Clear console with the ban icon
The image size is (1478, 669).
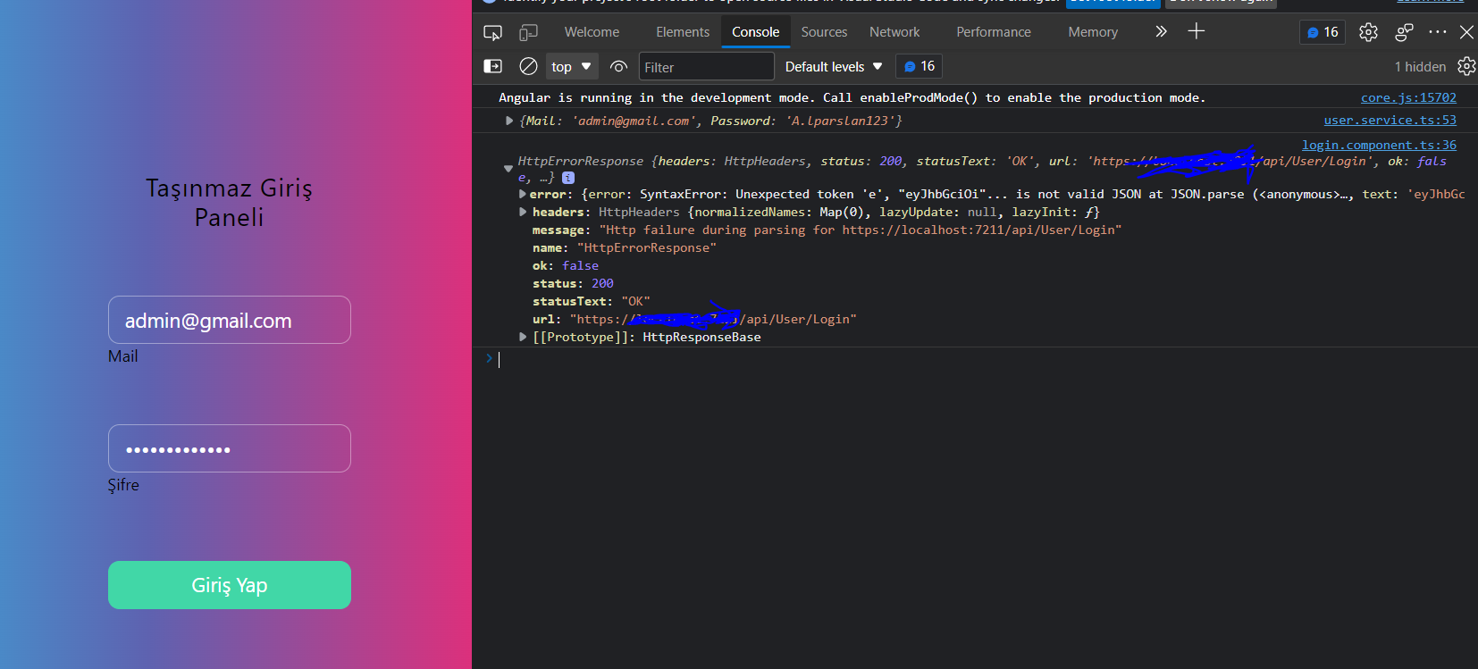(x=528, y=66)
